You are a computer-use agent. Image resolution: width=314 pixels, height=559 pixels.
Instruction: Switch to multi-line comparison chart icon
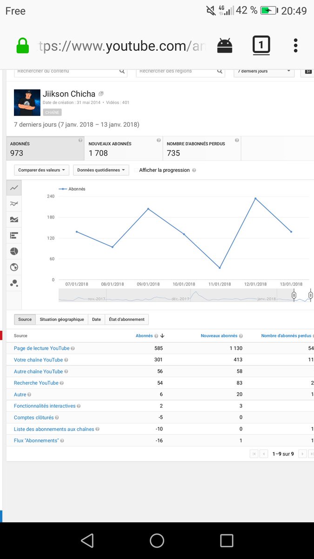14,204
